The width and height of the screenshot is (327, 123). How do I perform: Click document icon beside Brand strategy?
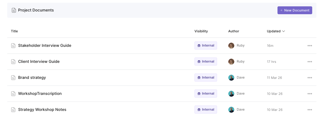coord(13,78)
